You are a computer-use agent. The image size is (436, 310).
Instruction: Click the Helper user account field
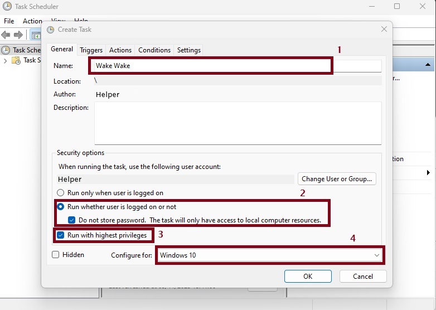[176, 180]
